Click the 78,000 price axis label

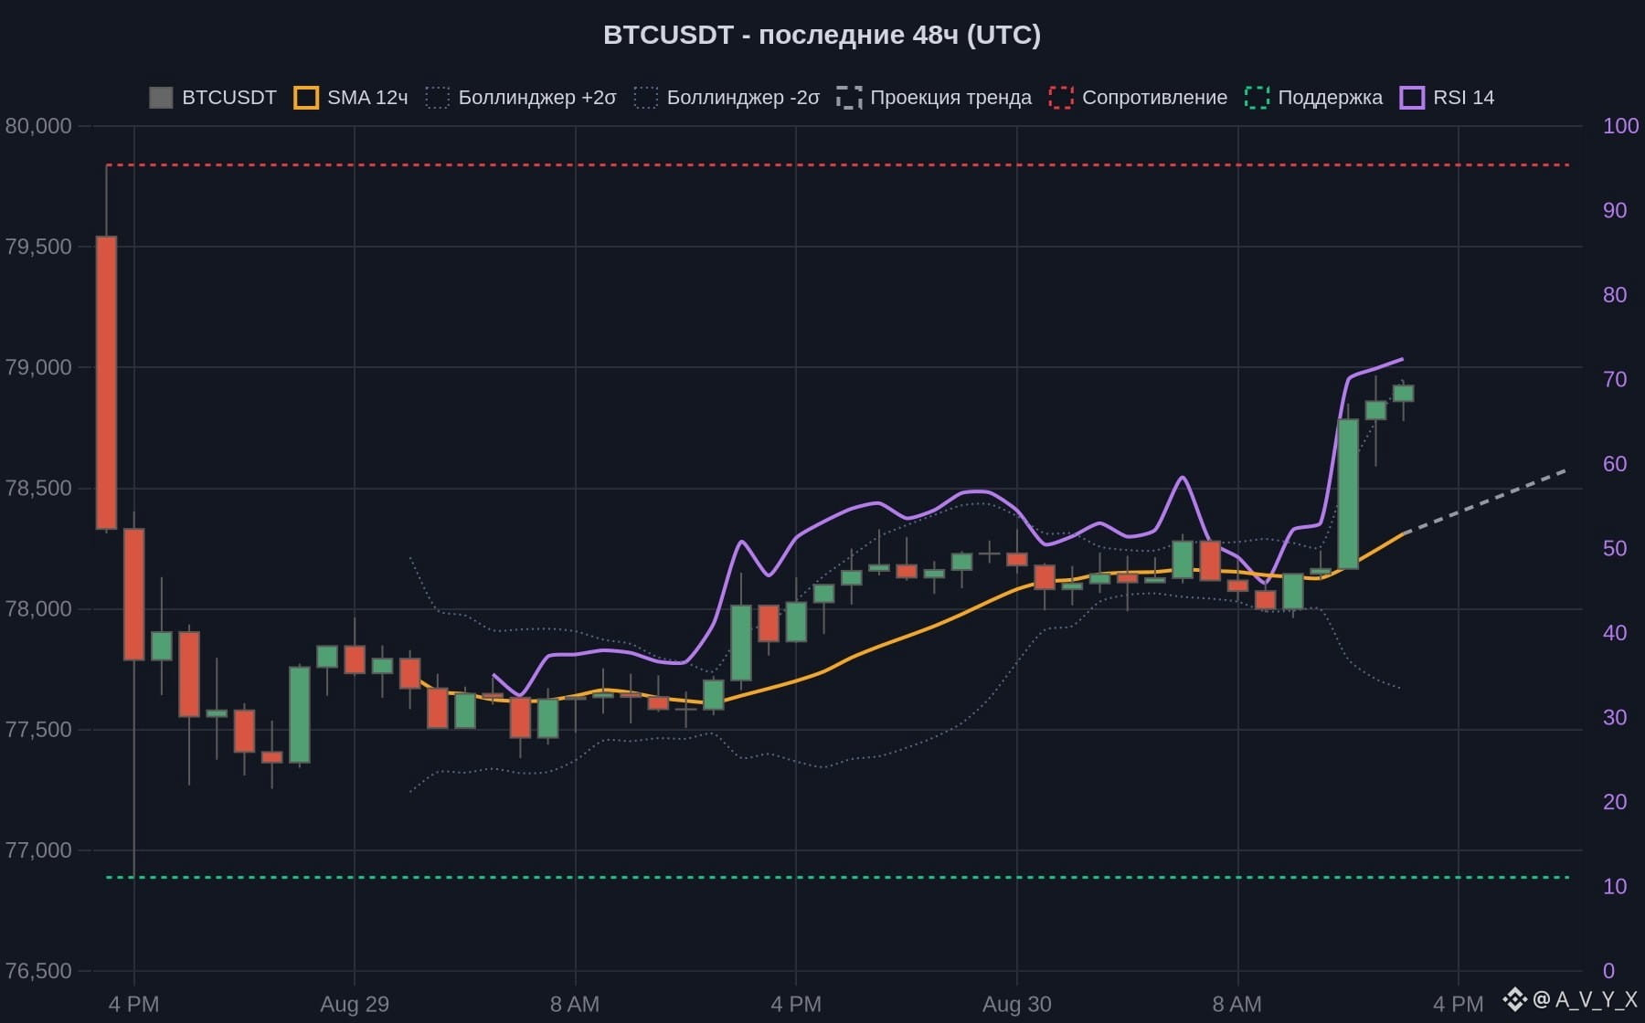(38, 608)
